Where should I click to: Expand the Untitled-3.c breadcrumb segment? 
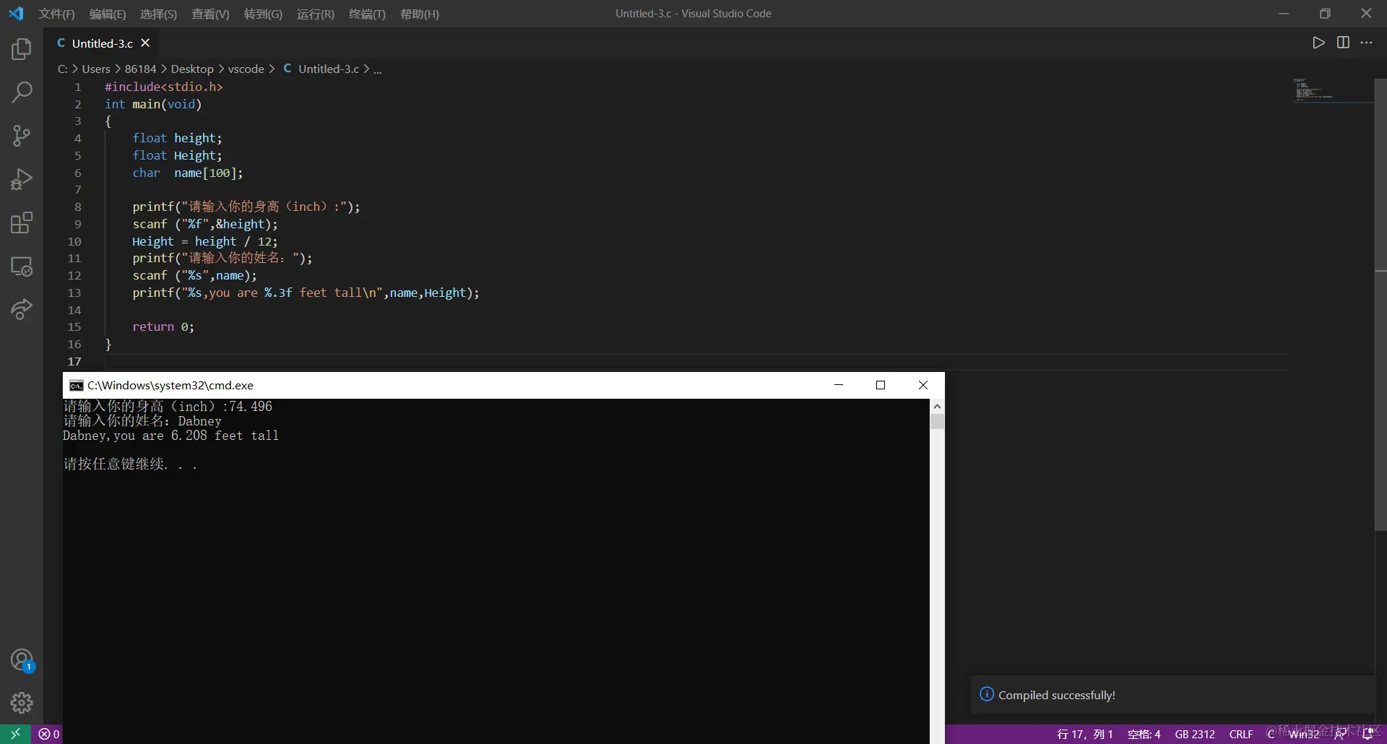click(321, 69)
